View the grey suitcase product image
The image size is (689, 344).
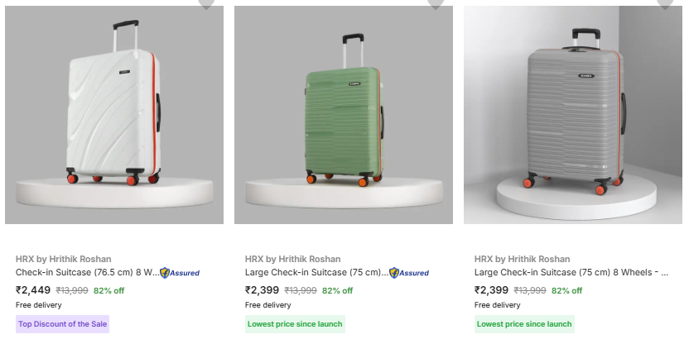click(x=573, y=115)
